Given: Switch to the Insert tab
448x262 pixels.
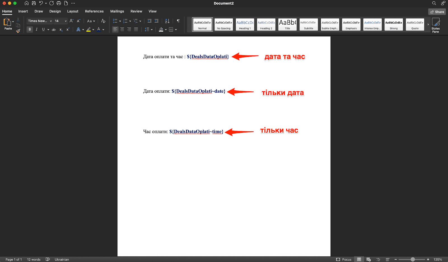Looking at the screenshot, I should (x=23, y=11).
